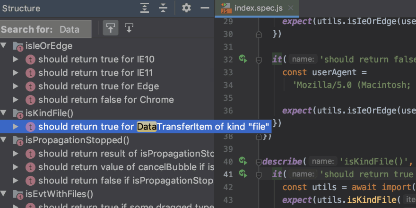Toggle Autoscroll to Source button
416x208 pixels.
point(111,28)
